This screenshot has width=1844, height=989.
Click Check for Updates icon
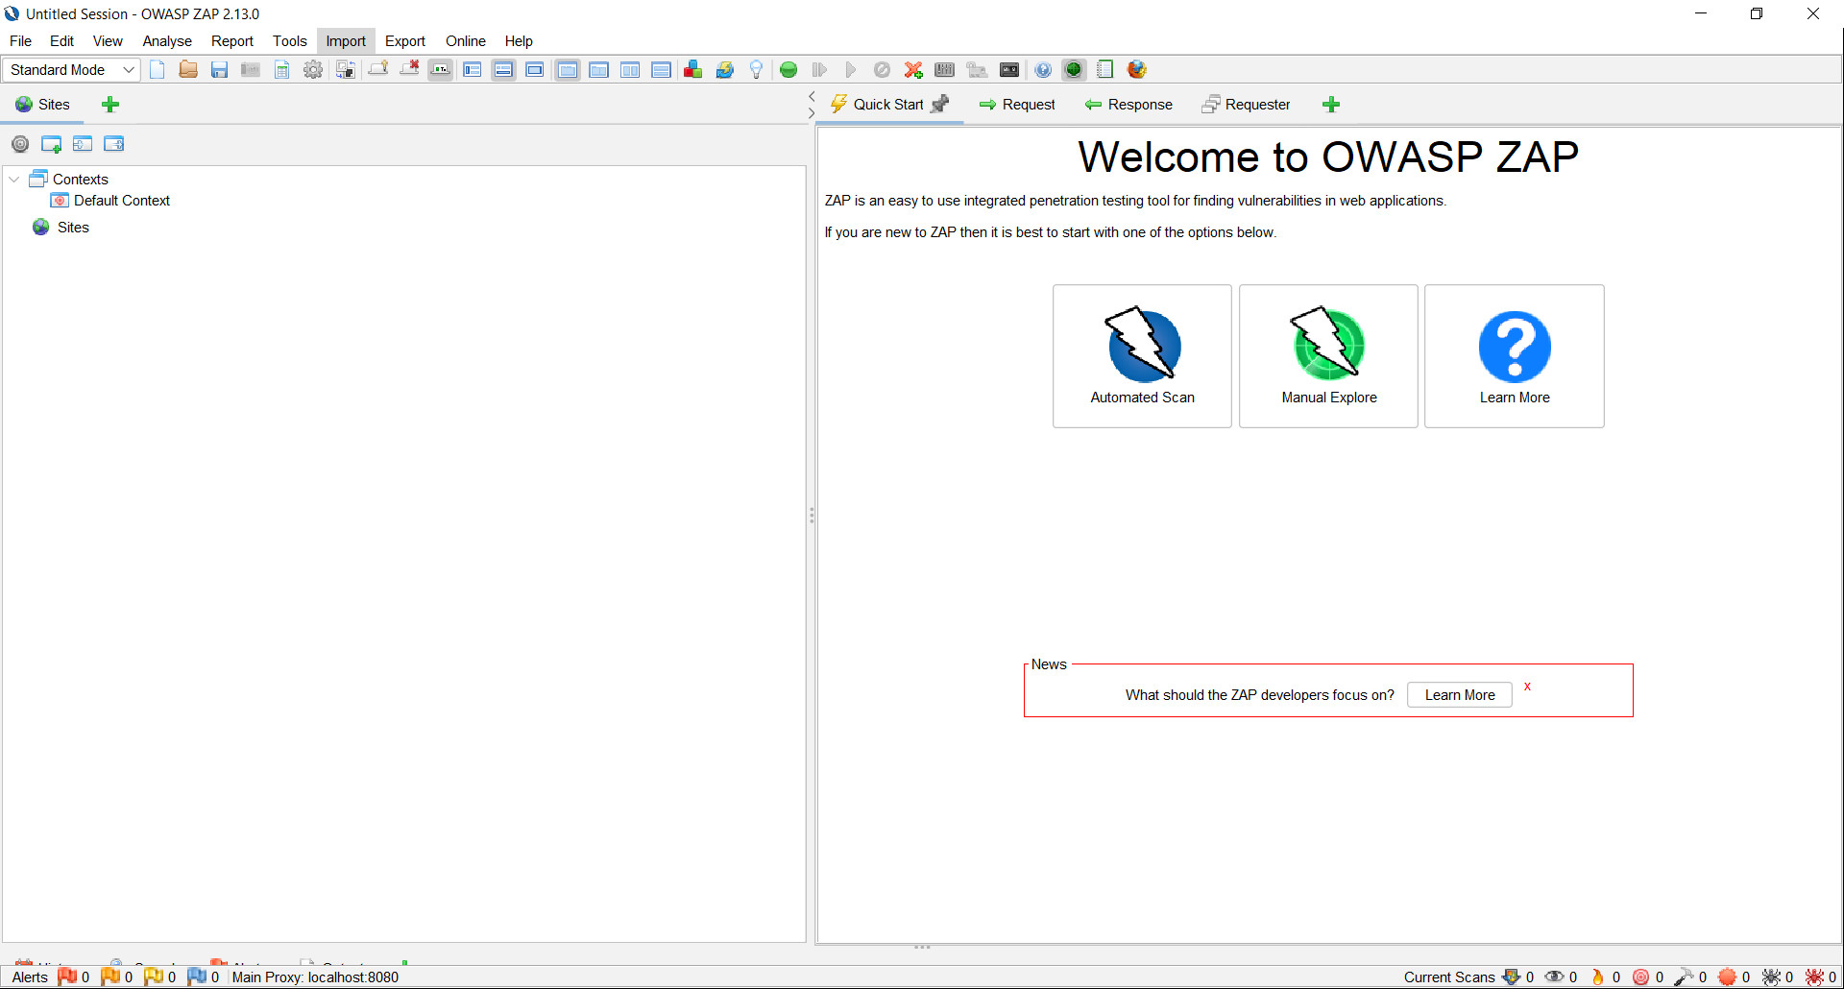tap(725, 69)
